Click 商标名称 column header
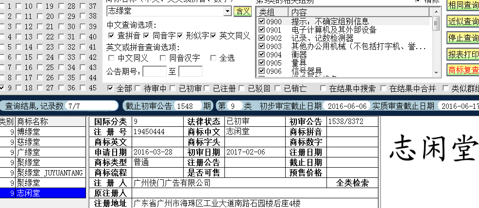This screenshot has width=479, height=208. point(51,122)
